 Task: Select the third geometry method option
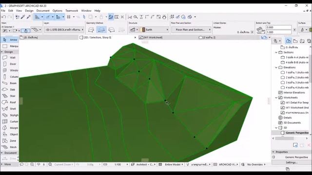pyautogui.click(x=112, y=30)
